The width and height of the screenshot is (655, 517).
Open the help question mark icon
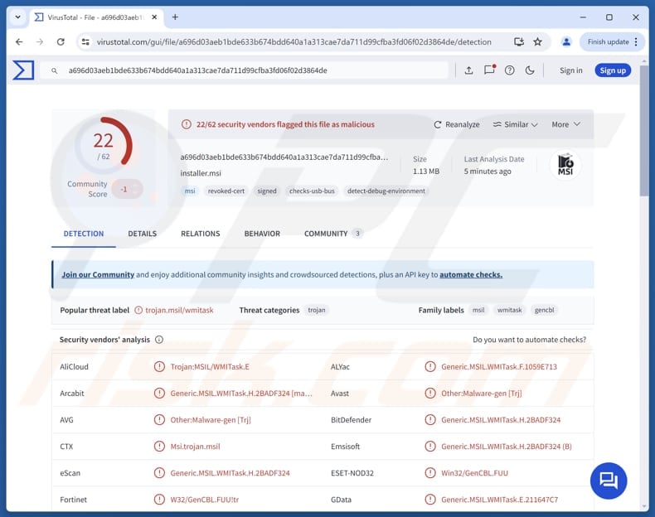[x=510, y=70]
